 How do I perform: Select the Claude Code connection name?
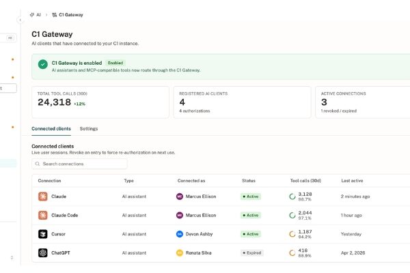coord(65,215)
